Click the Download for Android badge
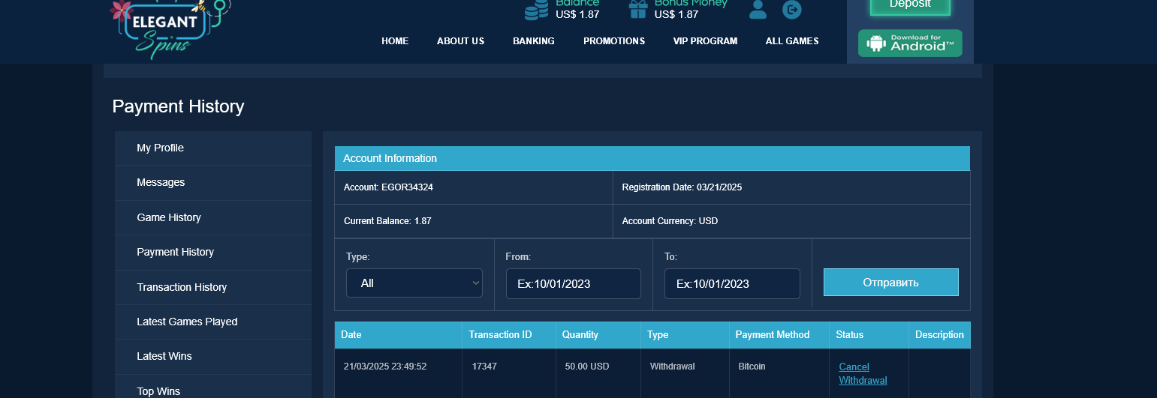The image size is (1157, 398). [x=910, y=43]
